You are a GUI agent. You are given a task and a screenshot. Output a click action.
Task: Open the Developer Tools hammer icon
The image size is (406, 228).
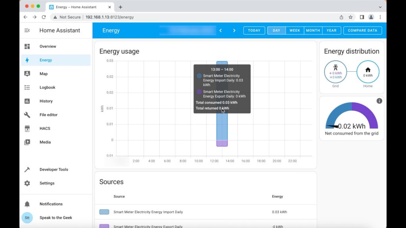pyautogui.click(x=27, y=169)
